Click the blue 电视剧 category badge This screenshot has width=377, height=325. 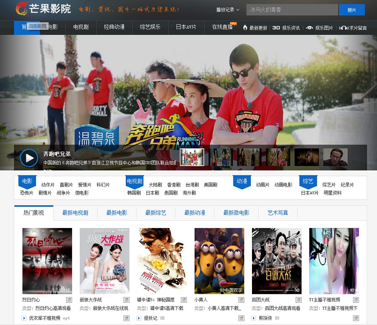coord(135,182)
